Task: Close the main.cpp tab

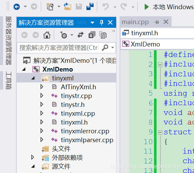Action: 166,22
